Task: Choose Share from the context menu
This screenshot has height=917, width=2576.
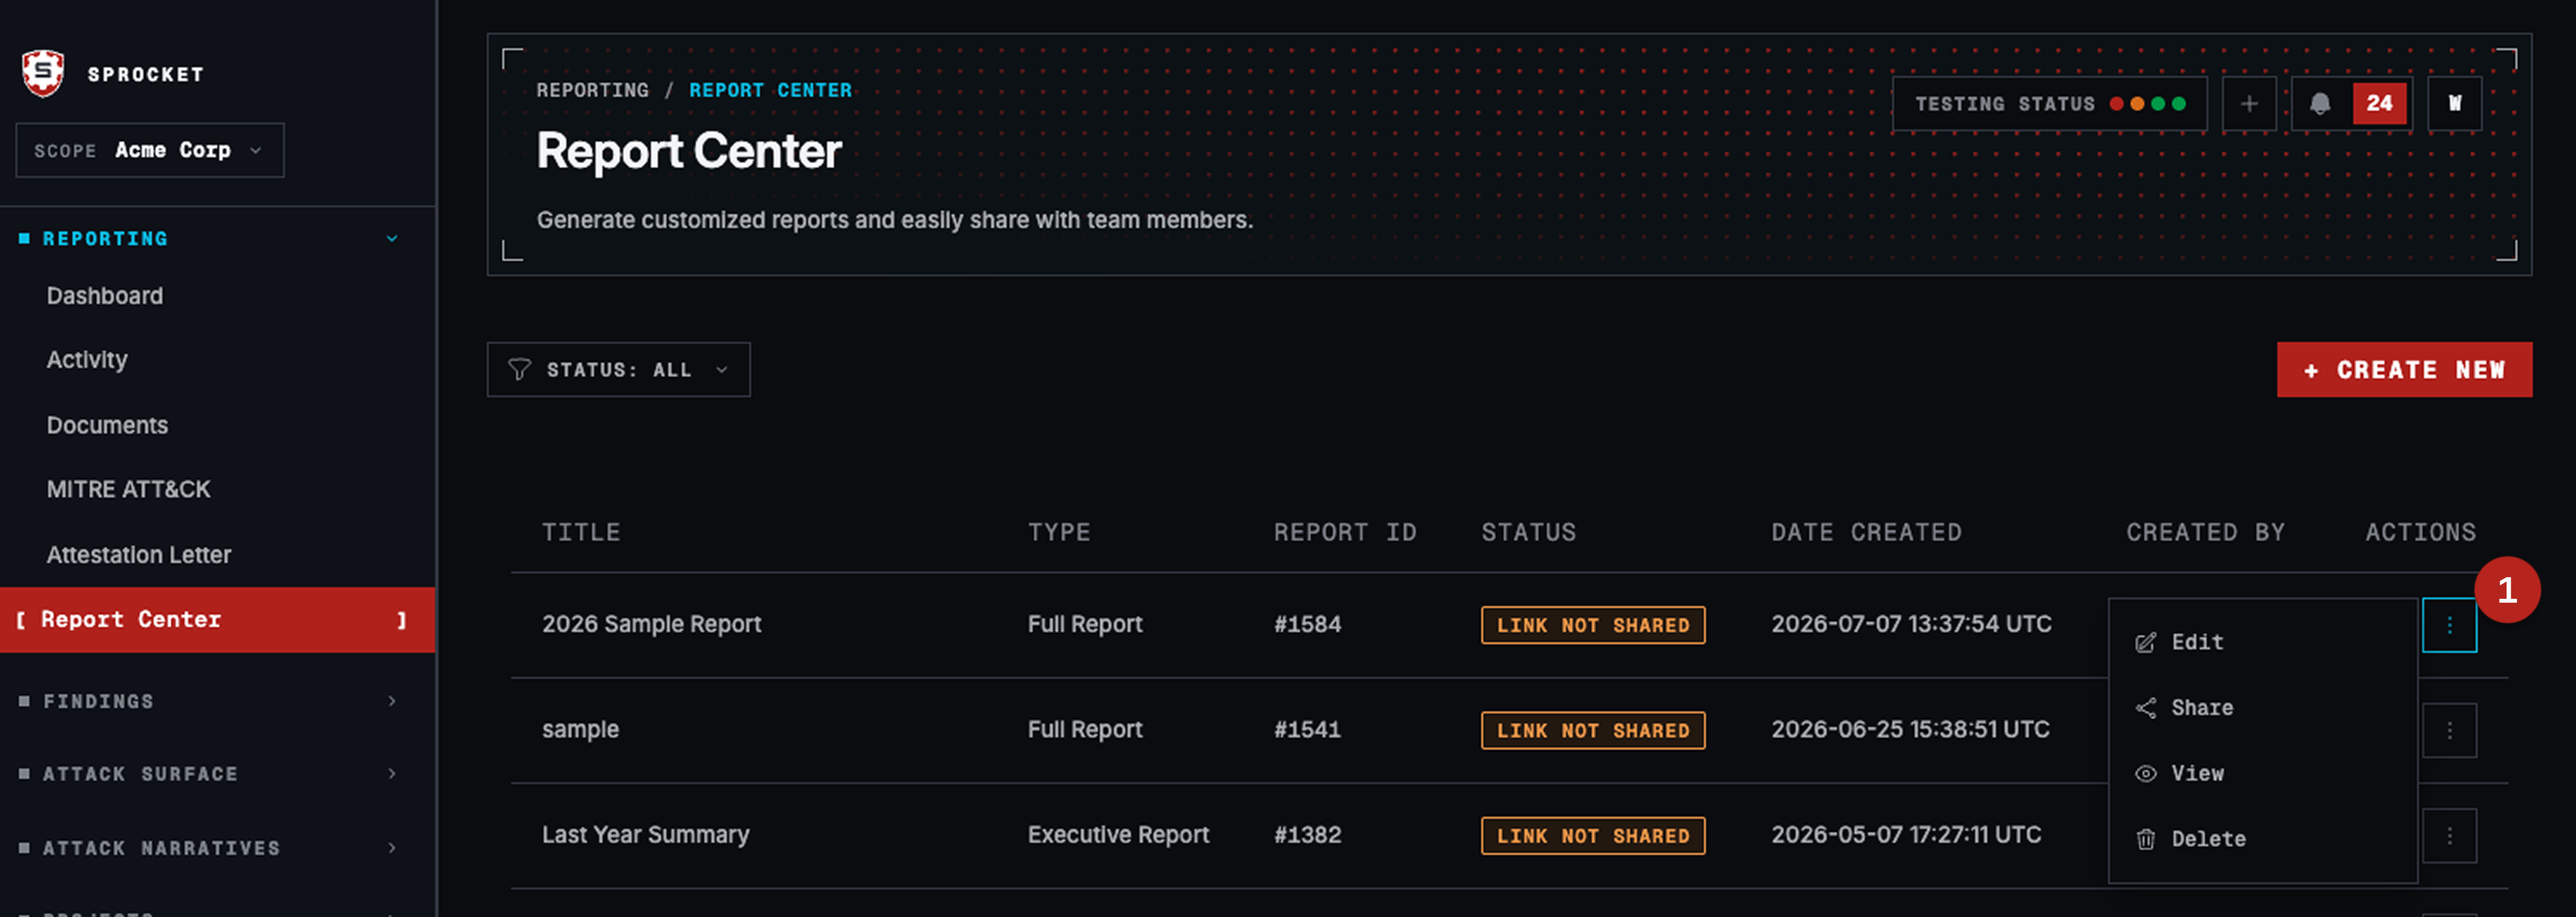Action: (2263, 708)
